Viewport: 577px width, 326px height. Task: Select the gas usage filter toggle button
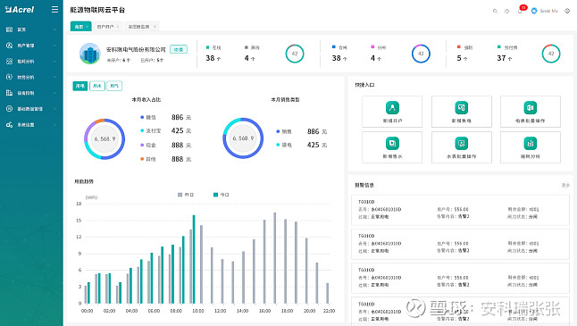coord(114,86)
